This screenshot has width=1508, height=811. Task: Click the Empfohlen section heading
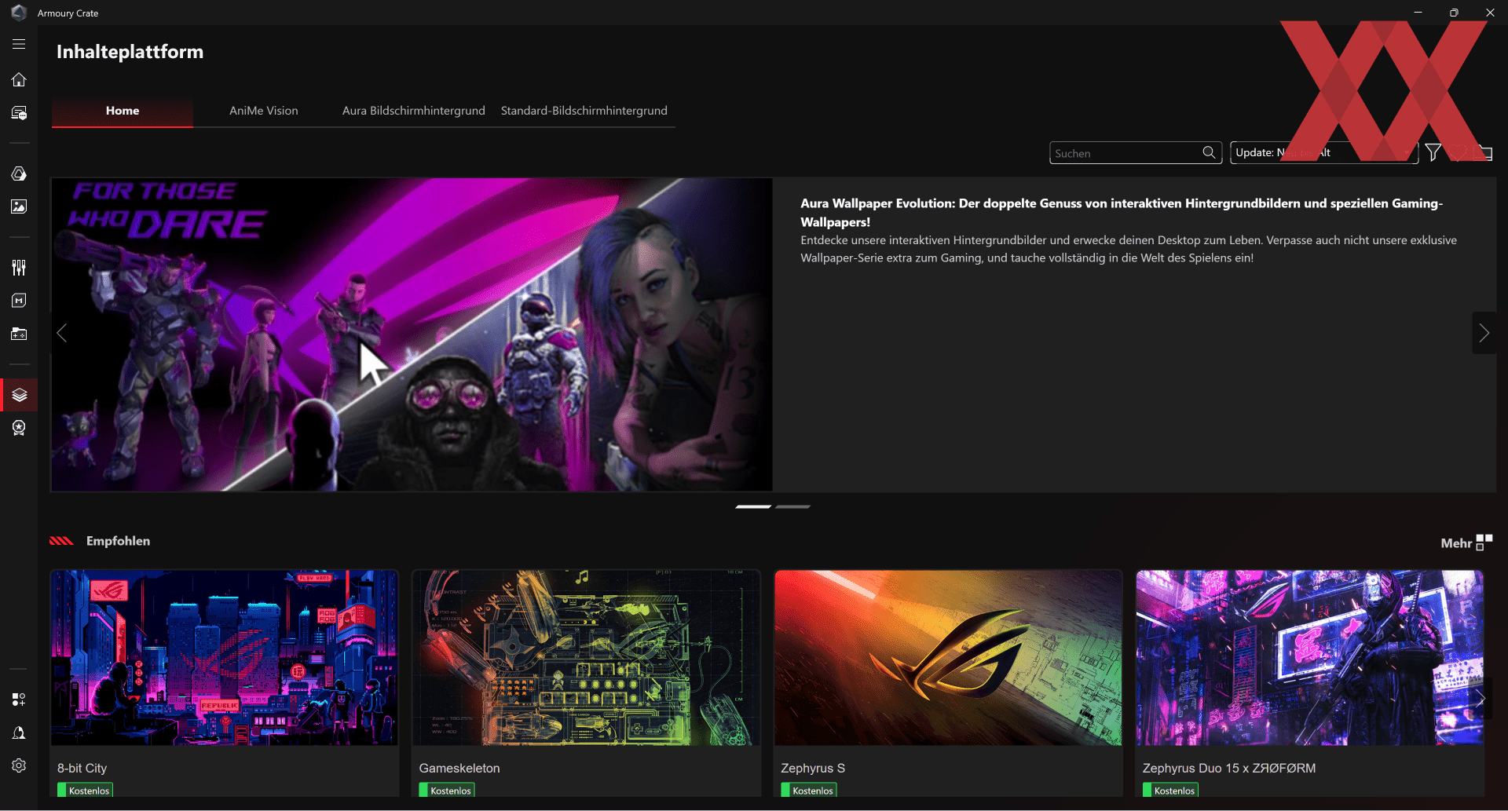point(118,541)
